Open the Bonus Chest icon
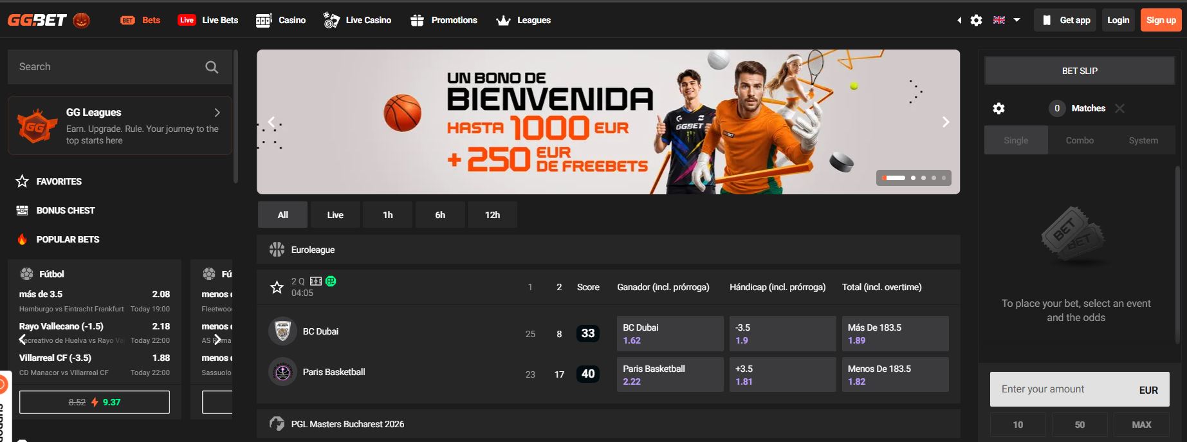This screenshot has height=442, width=1187. pyautogui.click(x=23, y=210)
